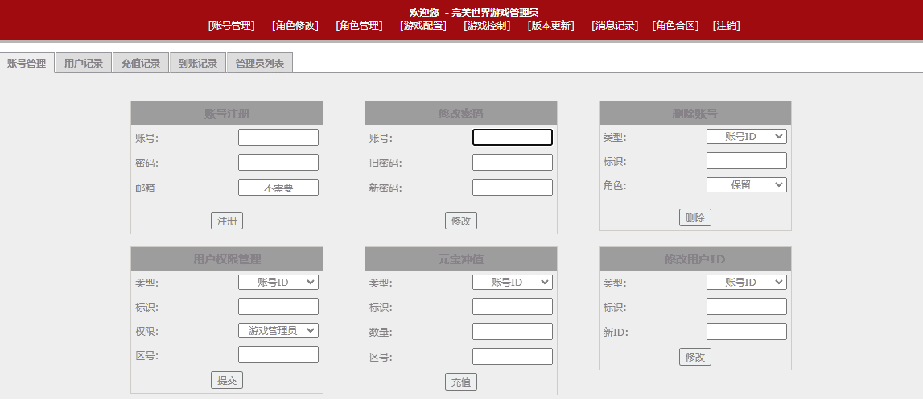
Task: Switch to the 到账记录 tab
Action: click(x=198, y=64)
